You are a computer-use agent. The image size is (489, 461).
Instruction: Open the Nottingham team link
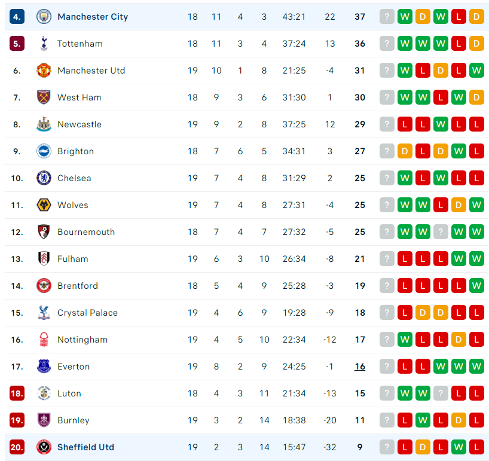[82, 340]
